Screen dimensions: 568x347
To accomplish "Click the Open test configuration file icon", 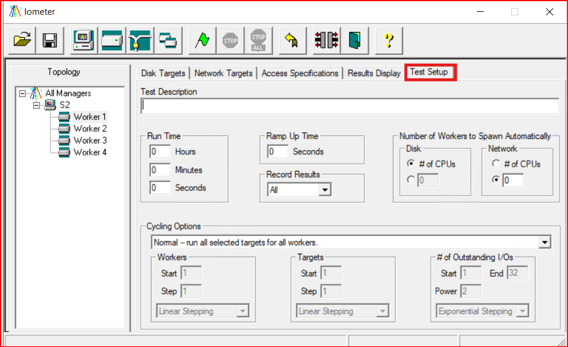I will point(22,40).
